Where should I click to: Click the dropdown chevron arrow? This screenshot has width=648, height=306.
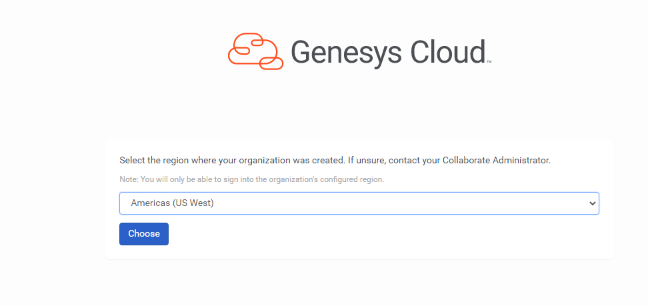click(x=593, y=203)
